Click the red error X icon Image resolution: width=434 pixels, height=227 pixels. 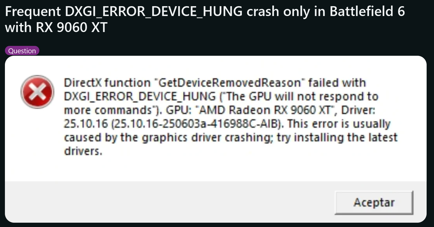37,92
